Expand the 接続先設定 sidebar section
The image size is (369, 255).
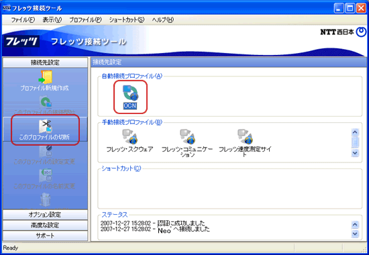pyautogui.click(x=45, y=62)
